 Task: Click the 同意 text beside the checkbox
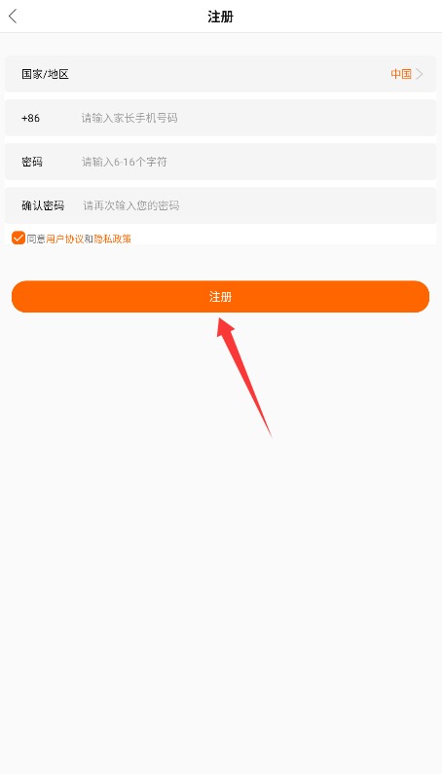pyautogui.click(x=36, y=239)
